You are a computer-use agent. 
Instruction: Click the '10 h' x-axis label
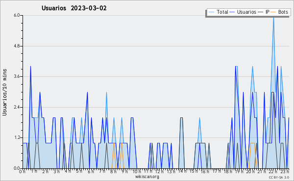click(x=137, y=171)
